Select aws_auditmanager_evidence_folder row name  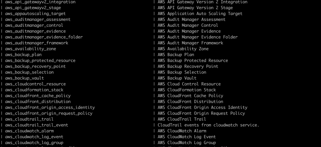coord(44,37)
